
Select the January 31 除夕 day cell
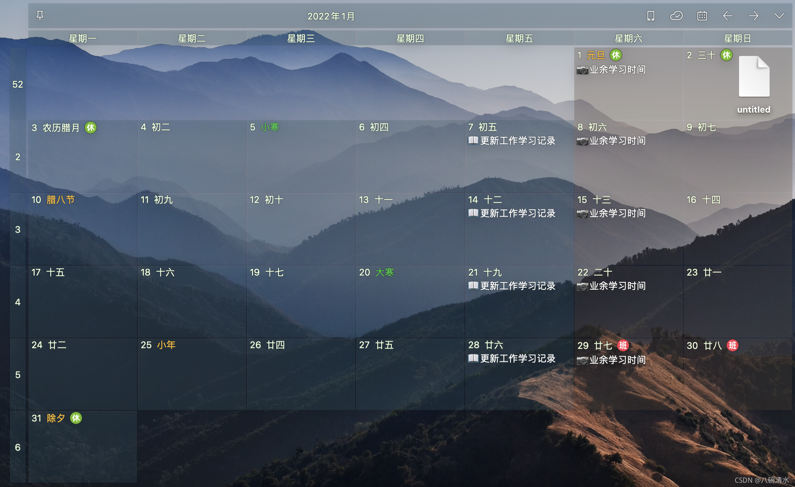click(x=82, y=447)
